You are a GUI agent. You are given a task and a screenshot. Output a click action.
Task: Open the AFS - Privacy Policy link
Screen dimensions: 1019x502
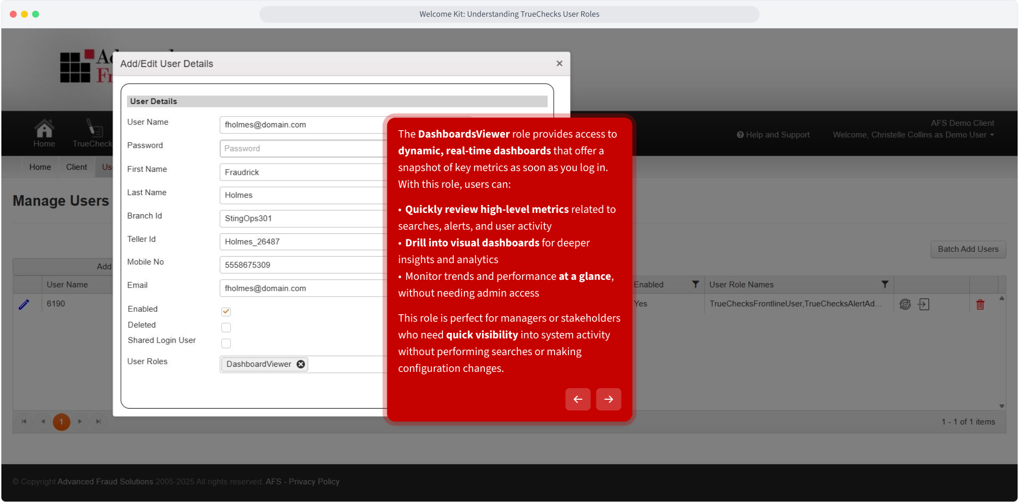click(302, 482)
